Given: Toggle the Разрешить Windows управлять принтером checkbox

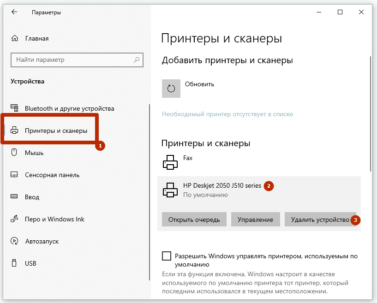Looking at the screenshot, I should 167,256.
